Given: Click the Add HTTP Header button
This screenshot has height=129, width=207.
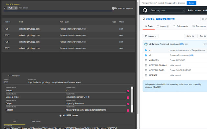Looking at the screenshot, I should pyautogui.click(x=69, y=115).
